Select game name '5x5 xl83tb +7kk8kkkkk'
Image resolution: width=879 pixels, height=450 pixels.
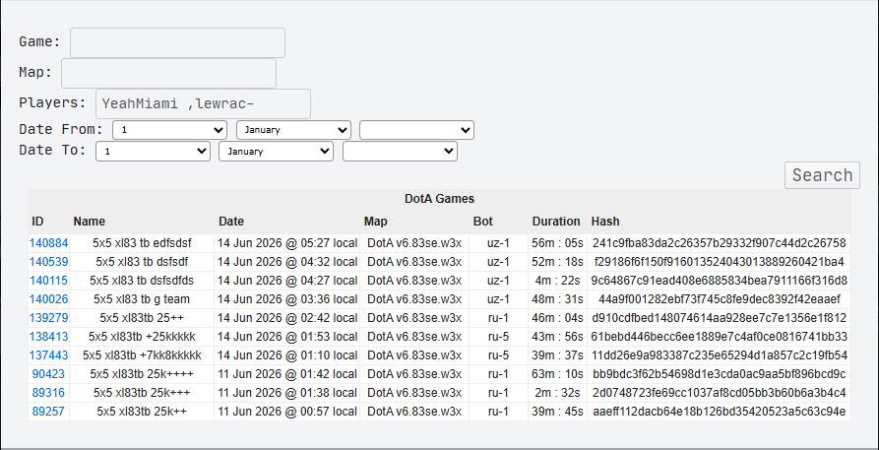(x=142, y=355)
